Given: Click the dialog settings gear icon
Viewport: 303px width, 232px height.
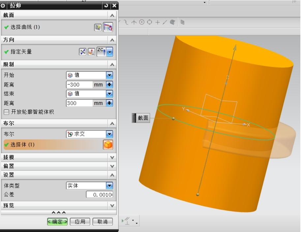Looking at the screenshot, I should 3,6.
